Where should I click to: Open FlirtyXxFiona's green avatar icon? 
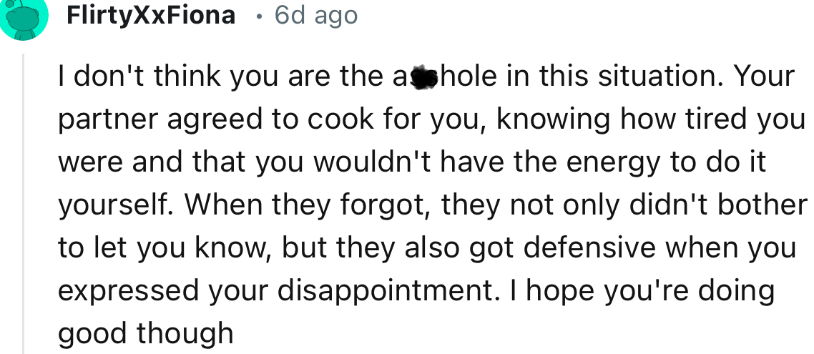point(24,19)
